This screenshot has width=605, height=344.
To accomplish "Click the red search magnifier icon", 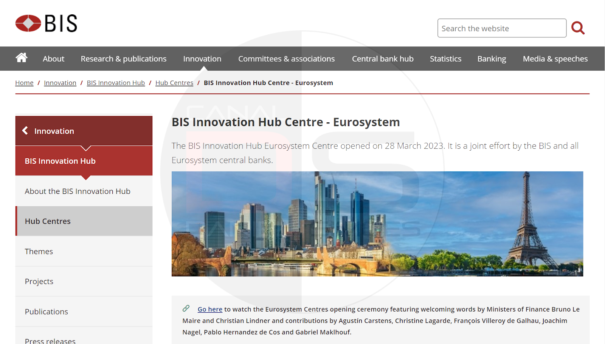I will pos(578,28).
